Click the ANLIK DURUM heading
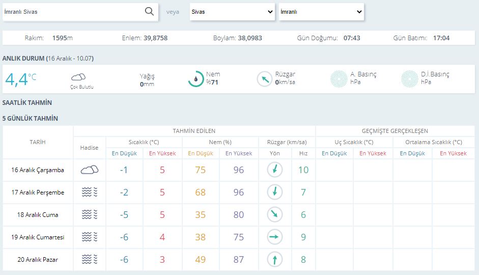The height and width of the screenshot is (275, 479). 48,59
